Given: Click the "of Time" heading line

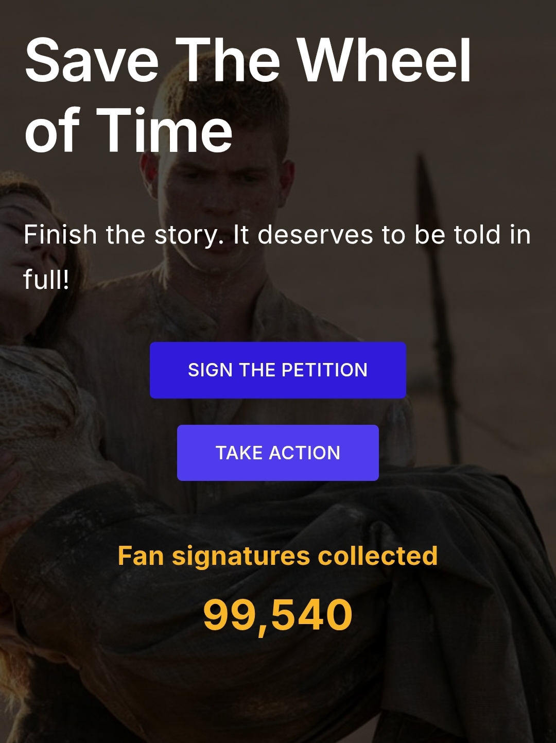Looking at the screenshot, I should tap(129, 130).
